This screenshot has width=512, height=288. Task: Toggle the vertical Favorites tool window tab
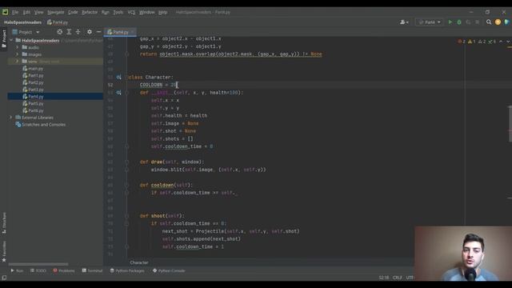click(x=4, y=251)
